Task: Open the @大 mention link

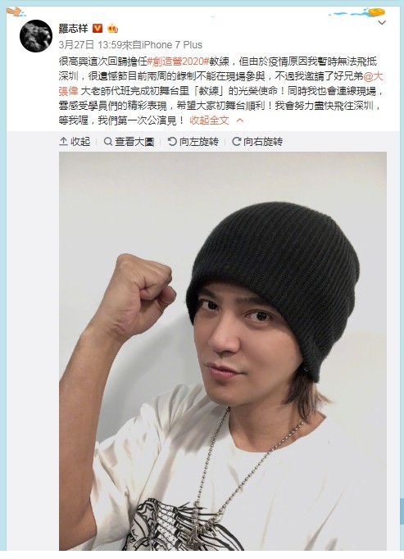Action: 374,76
